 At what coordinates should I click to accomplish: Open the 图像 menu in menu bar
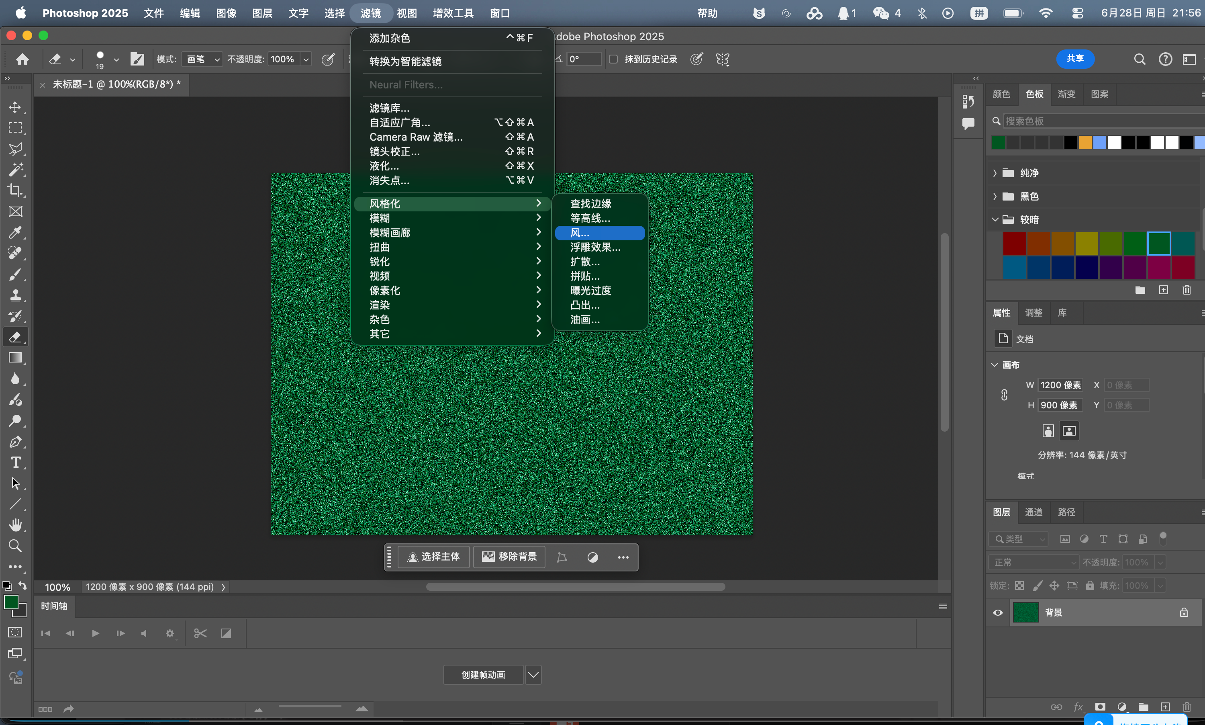click(x=226, y=13)
